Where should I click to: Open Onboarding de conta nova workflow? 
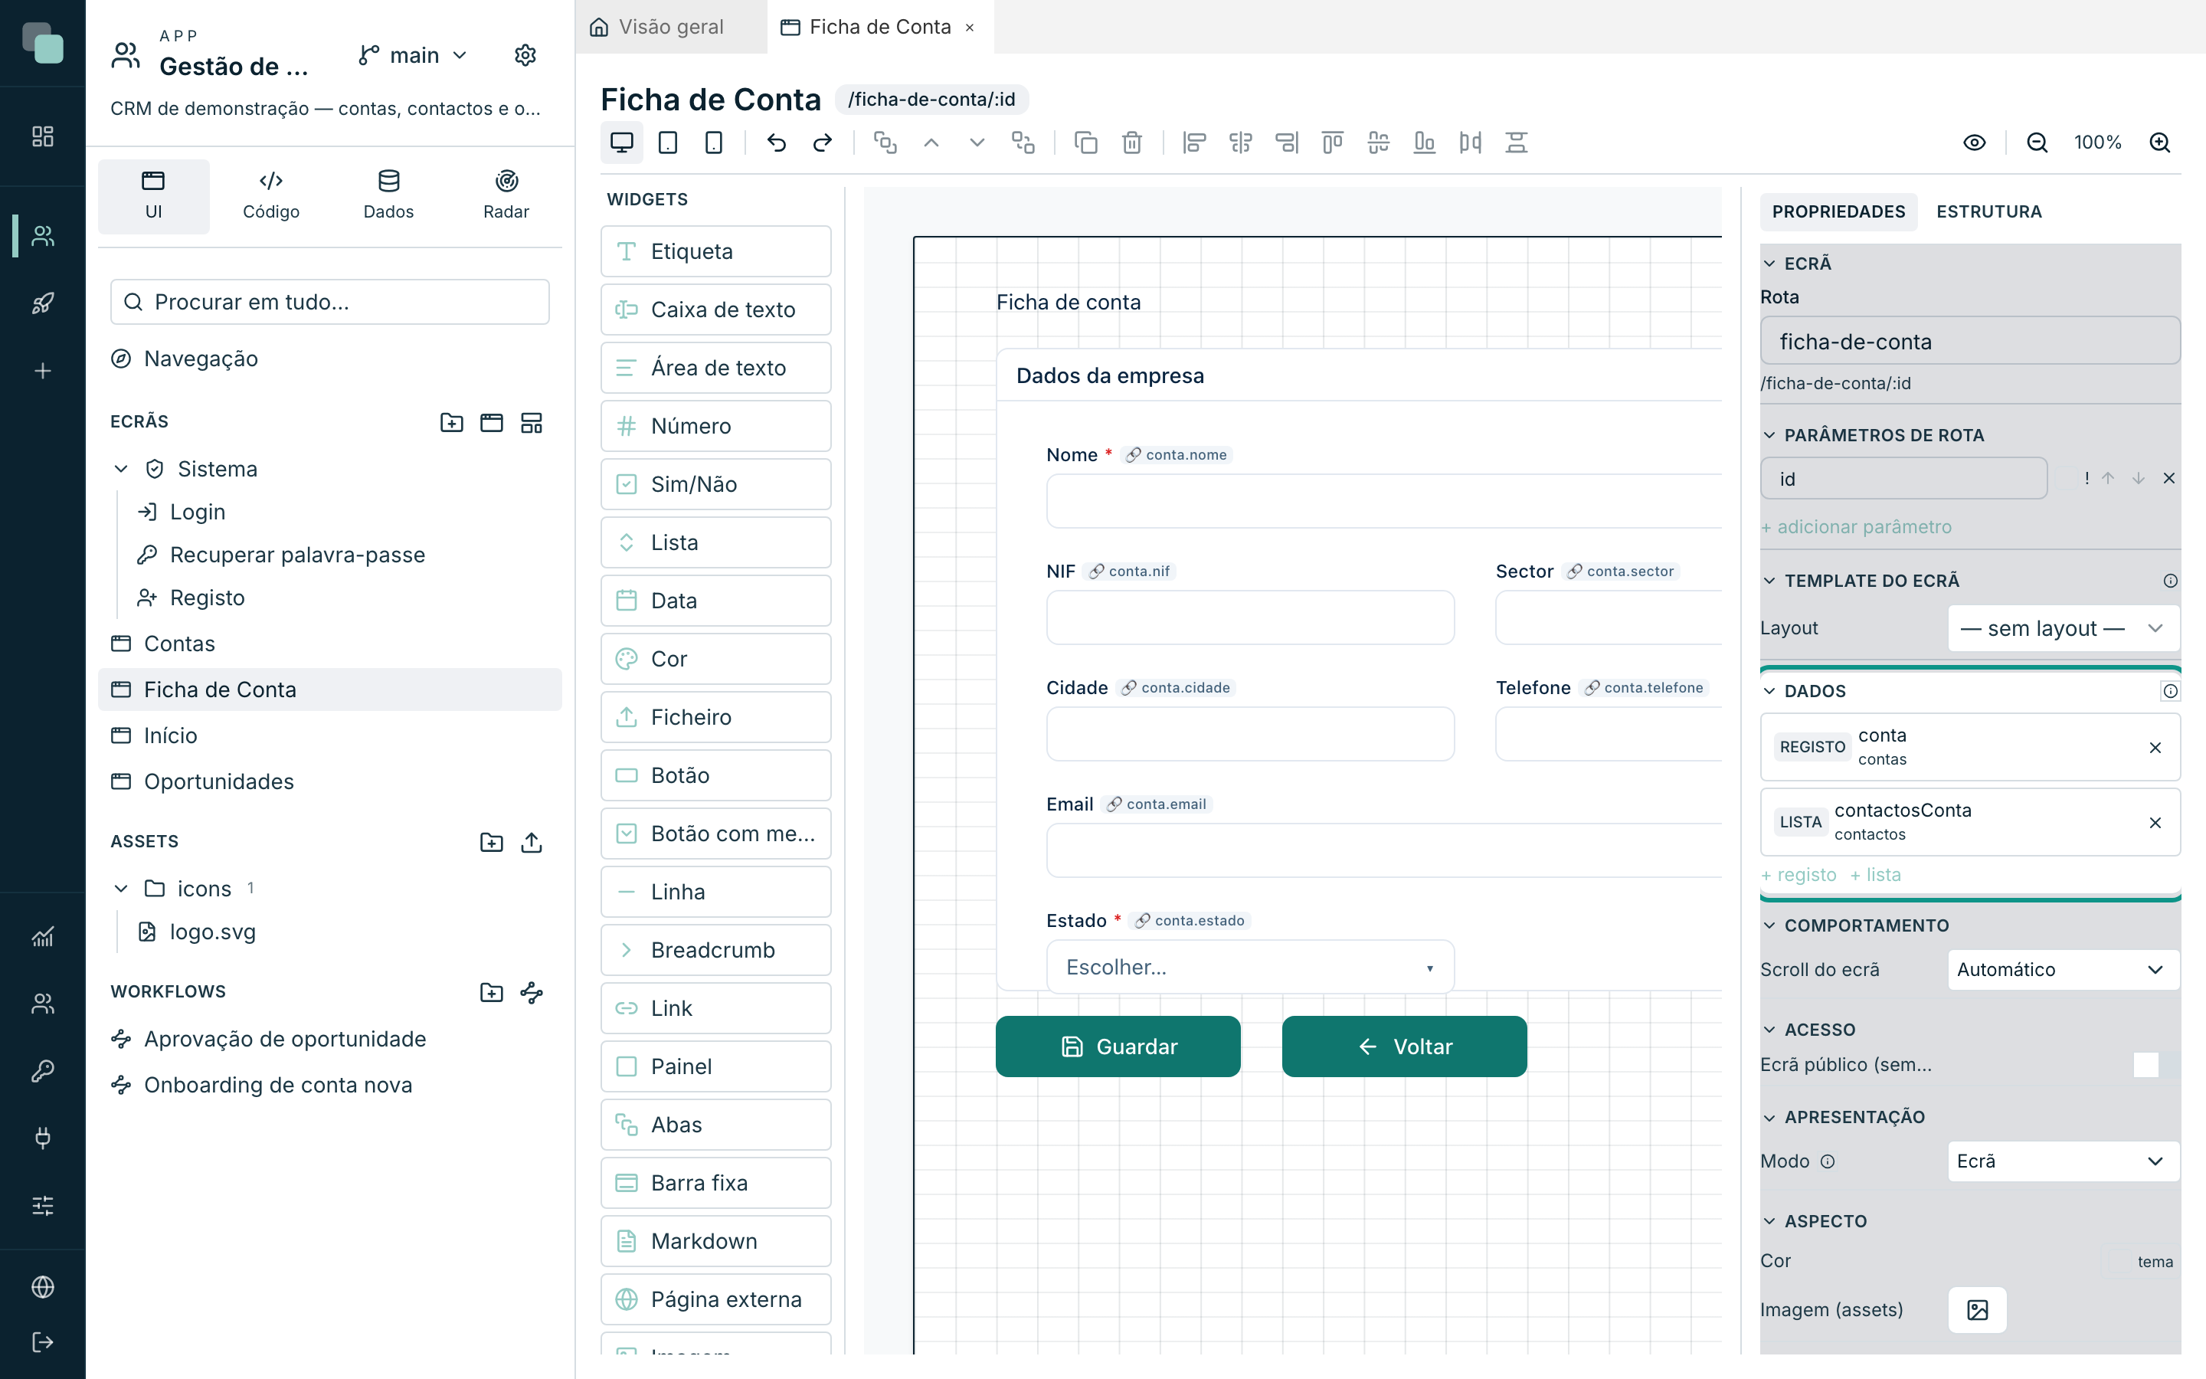(x=330, y=1086)
